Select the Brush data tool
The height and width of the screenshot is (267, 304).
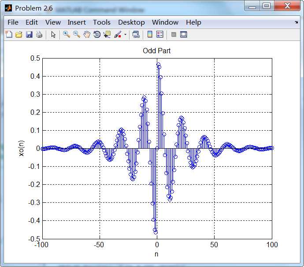[x=118, y=34]
